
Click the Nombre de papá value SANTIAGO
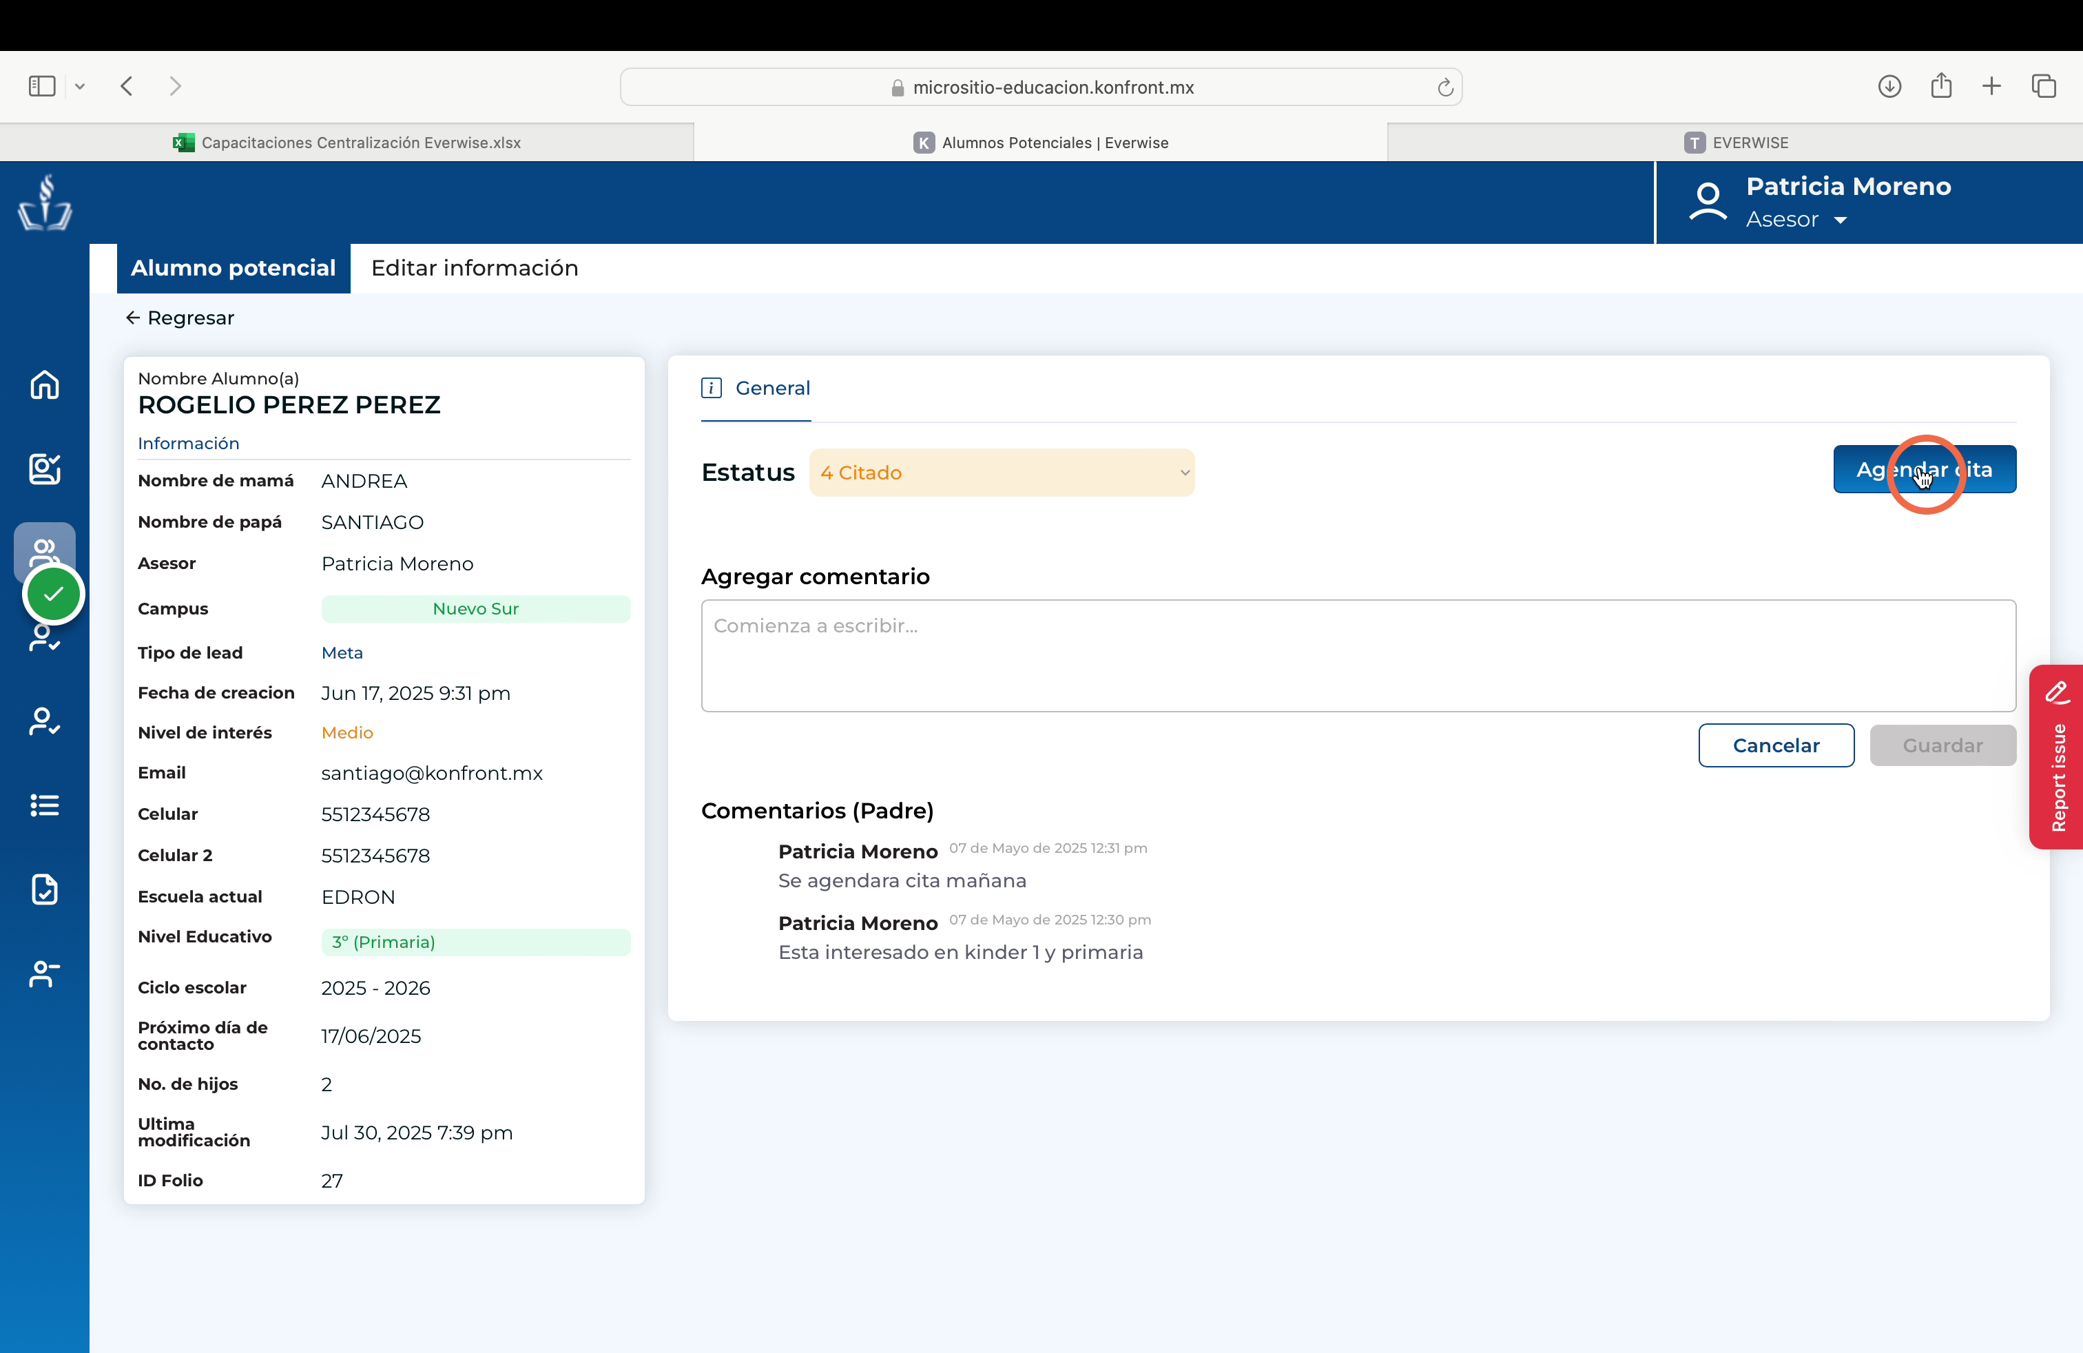[373, 522]
